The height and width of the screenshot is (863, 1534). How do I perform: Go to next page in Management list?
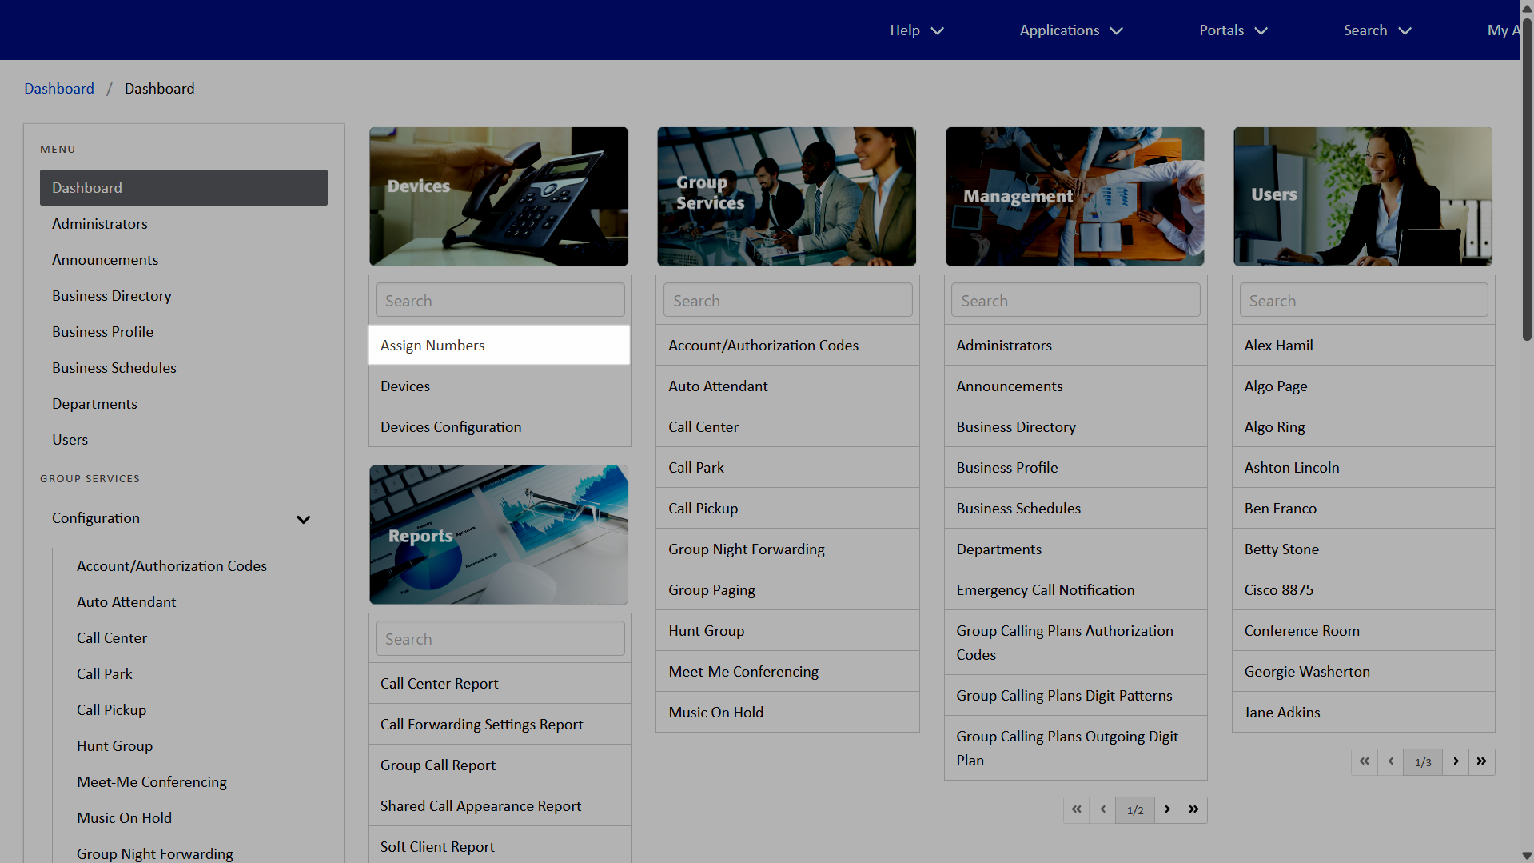click(x=1167, y=809)
